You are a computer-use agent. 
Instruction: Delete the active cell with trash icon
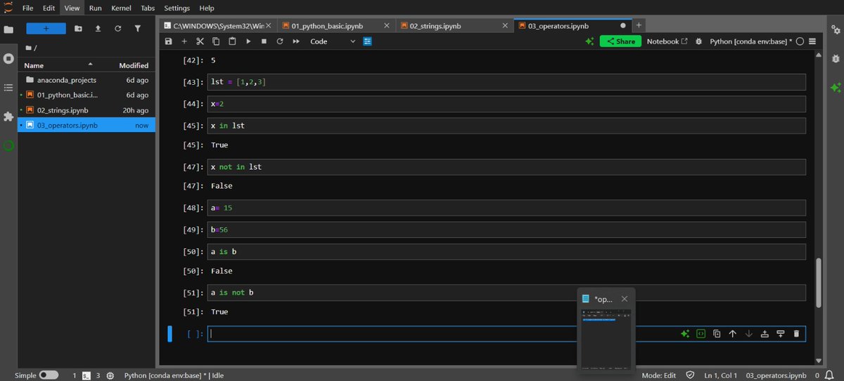pyautogui.click(x=796, y=334)
